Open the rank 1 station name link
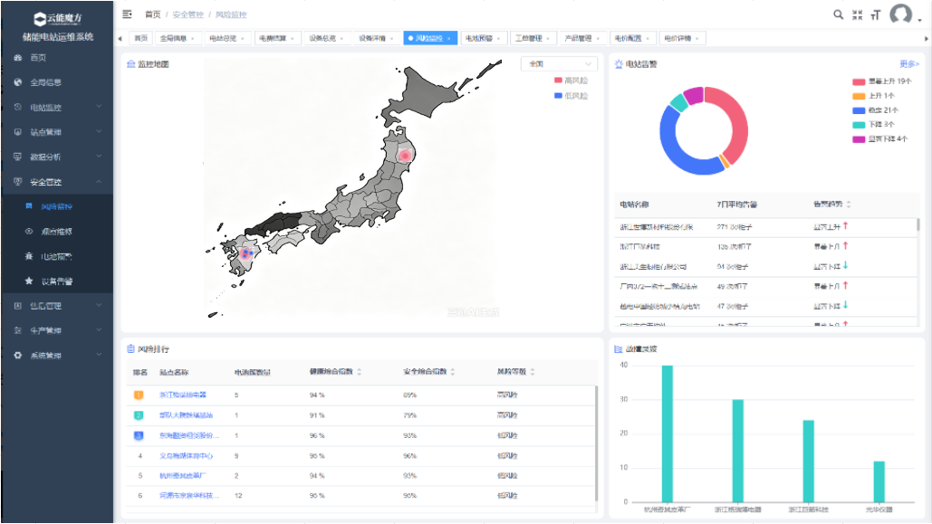 coord(182,395)
